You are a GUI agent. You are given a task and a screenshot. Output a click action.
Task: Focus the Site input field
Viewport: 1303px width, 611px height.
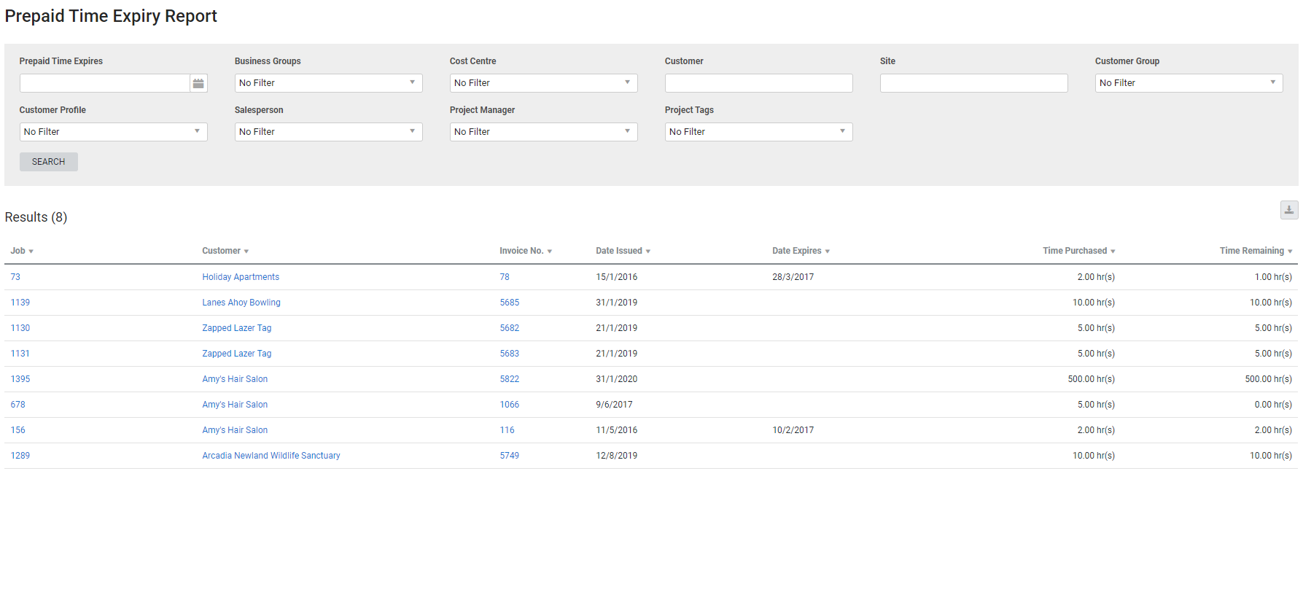click(974, 83)
